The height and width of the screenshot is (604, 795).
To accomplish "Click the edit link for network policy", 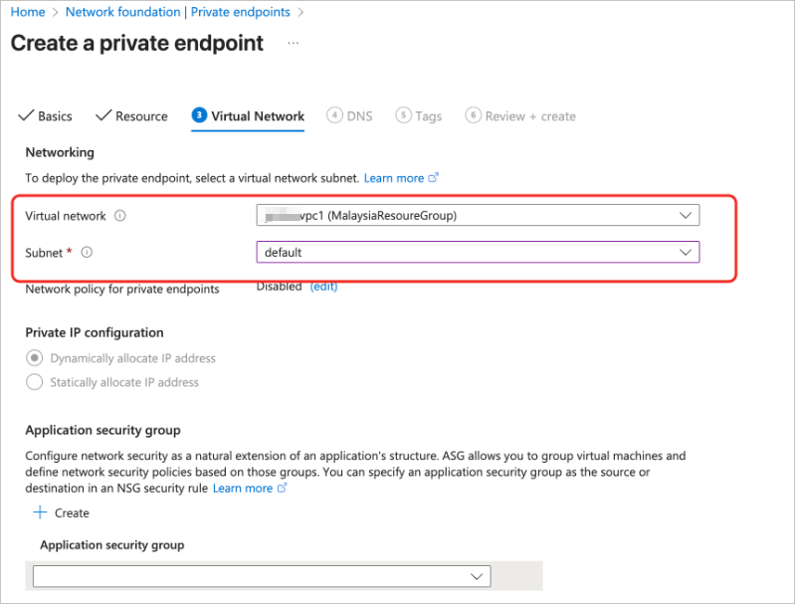I will point(323,287).
